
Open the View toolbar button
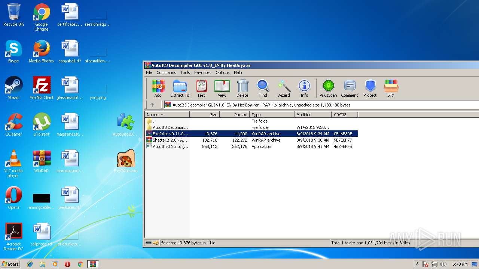[x=222, y=89]
